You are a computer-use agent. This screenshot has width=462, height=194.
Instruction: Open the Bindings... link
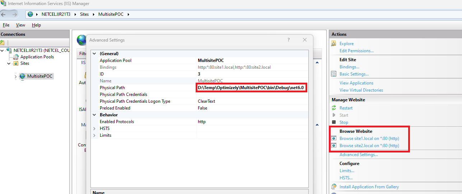(x=349, y=67)
